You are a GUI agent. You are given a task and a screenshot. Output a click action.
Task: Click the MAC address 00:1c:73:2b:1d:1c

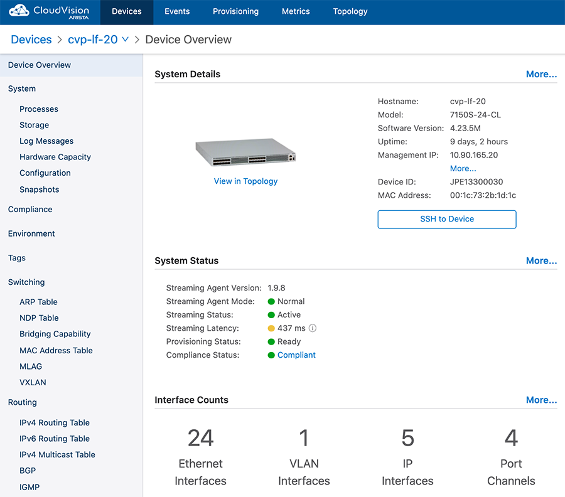(483, 196)
